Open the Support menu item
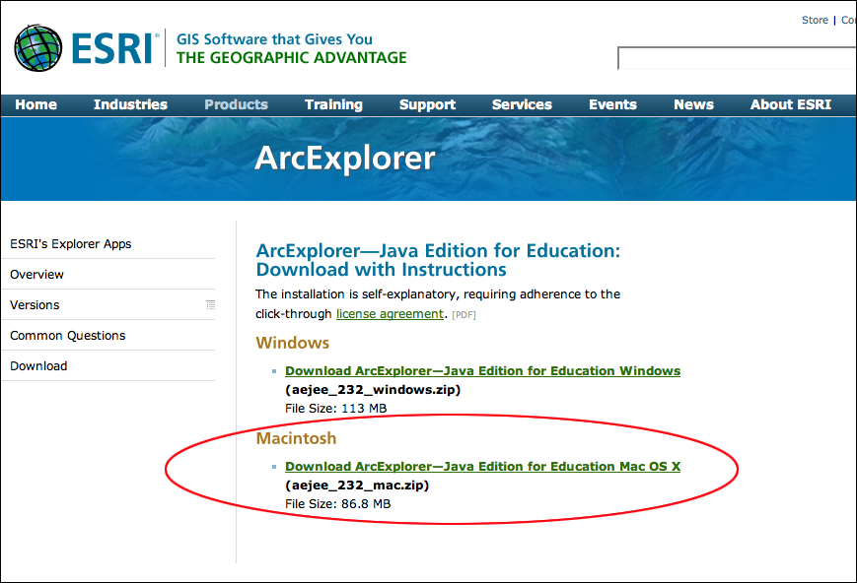The width and height of the screenshot is (857, 583). [x=427, y=104]
